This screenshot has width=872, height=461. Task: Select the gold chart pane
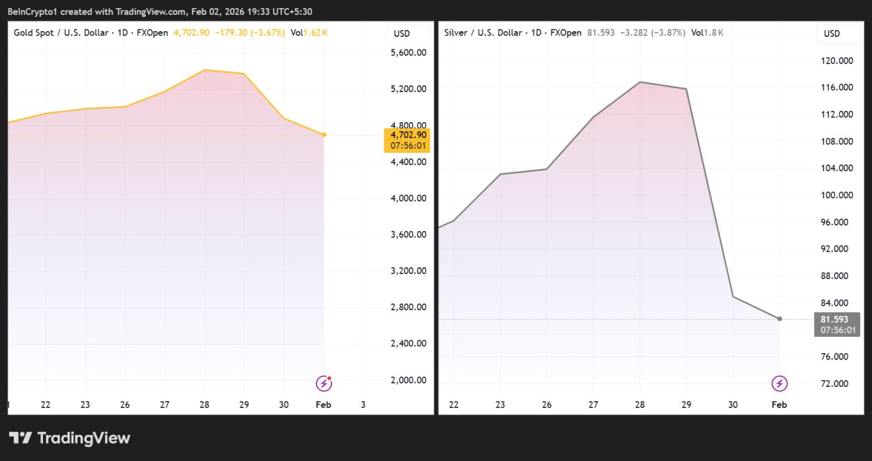click(187, 249)
